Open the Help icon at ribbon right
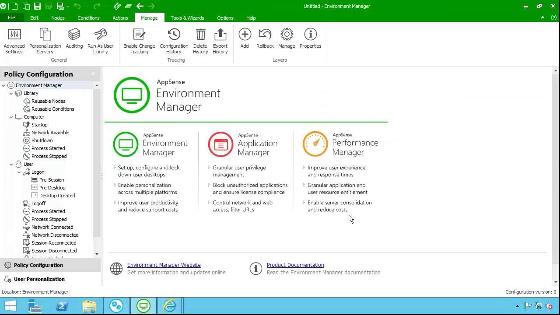The image size is (560, 315). tap(553, 18)
